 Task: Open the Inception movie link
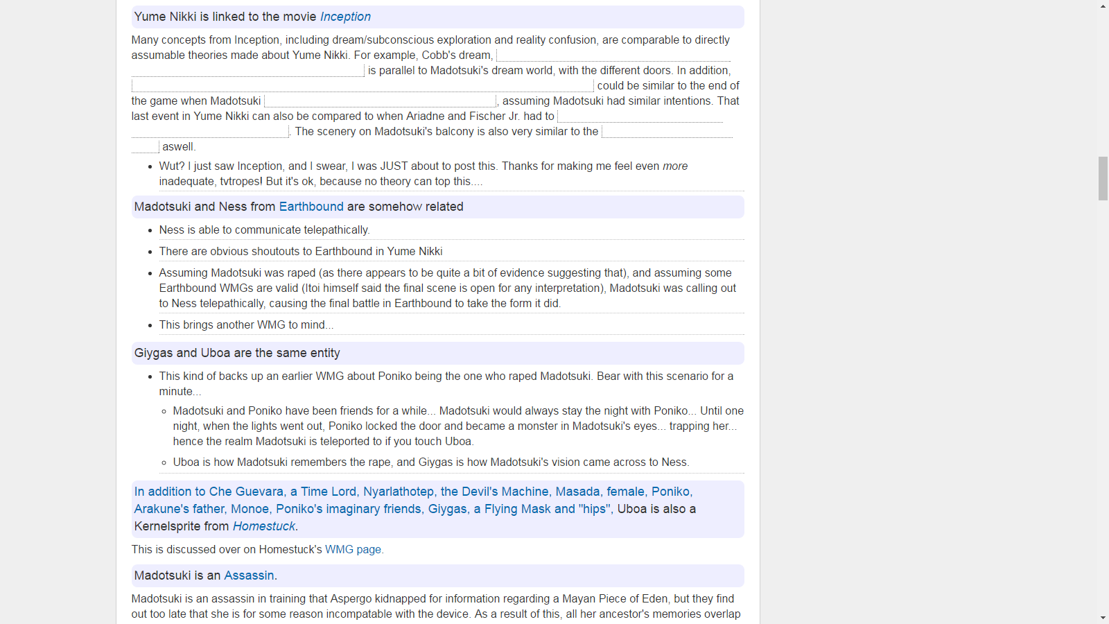345,17
